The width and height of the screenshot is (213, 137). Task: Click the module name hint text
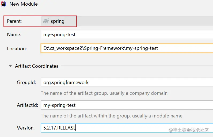[x=111, y=116]
